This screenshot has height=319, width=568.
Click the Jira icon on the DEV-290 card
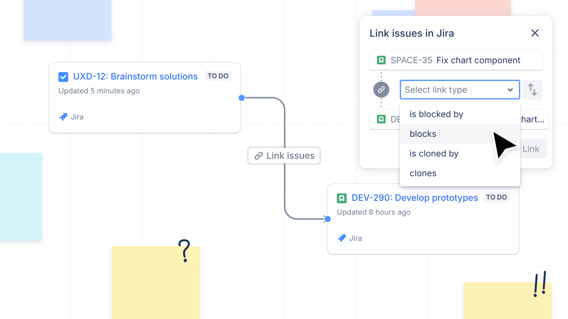click(x=342, y=238)
